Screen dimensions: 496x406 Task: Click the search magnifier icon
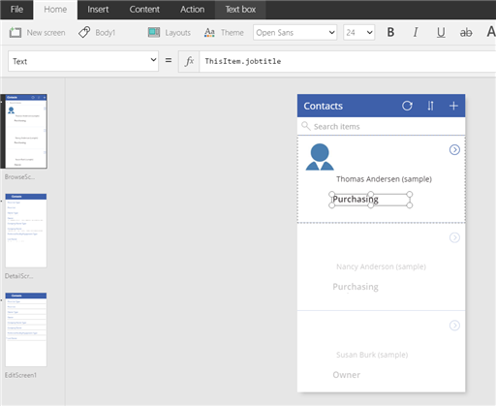click(x=305, y=126)
